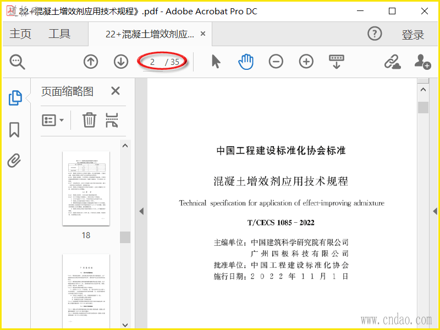Select the 22+混凝土增效剂应 document tab
The image size is (440, 330).
150,34
